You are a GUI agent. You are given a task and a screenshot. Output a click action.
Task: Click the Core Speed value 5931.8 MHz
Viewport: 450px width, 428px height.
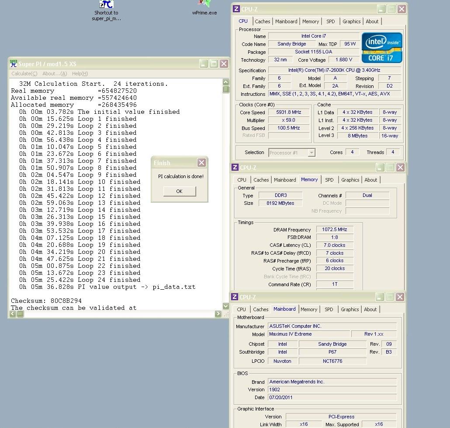tap(289, 112)
